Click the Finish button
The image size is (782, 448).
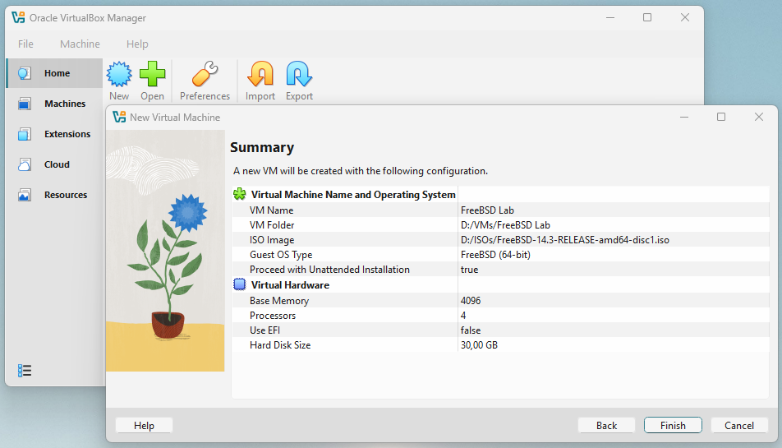tap(673, 426)
